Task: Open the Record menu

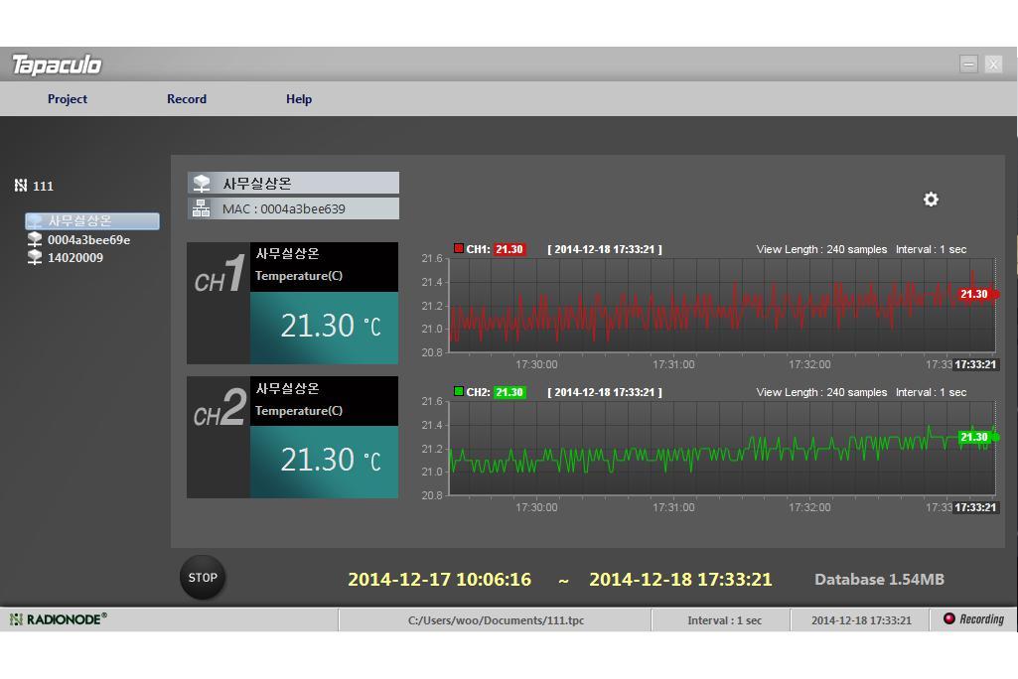Action: click(187, 99)
